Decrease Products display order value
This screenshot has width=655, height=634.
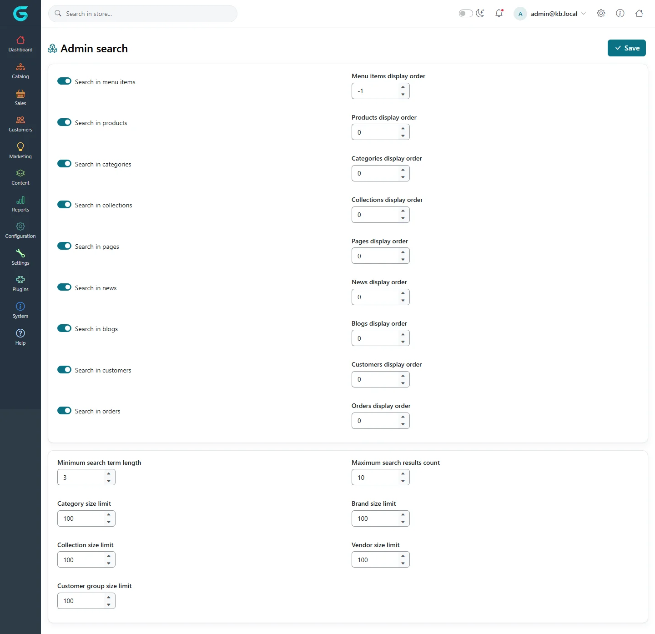(x=403, y=136)
